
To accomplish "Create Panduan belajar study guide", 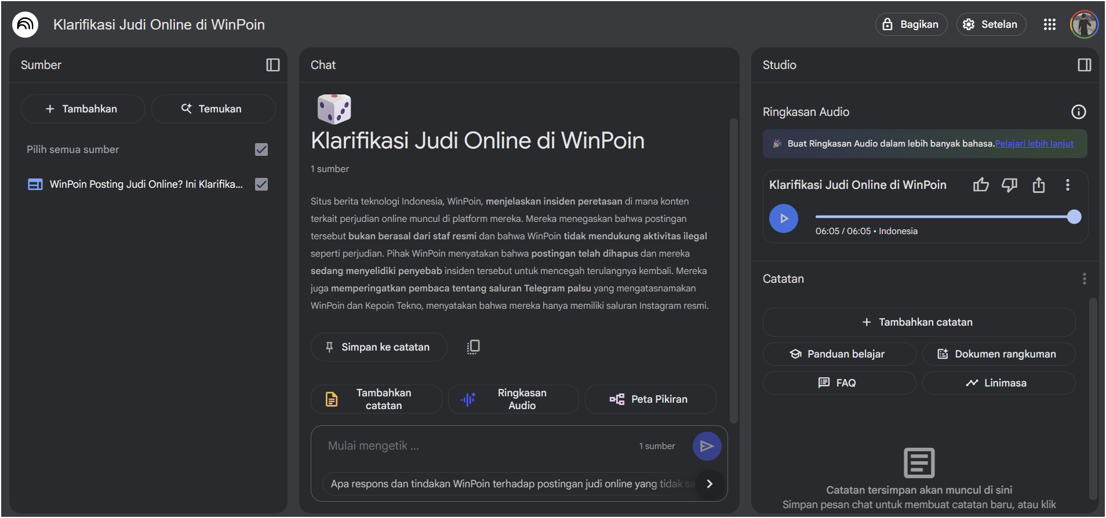I will (x=839, y=354).
